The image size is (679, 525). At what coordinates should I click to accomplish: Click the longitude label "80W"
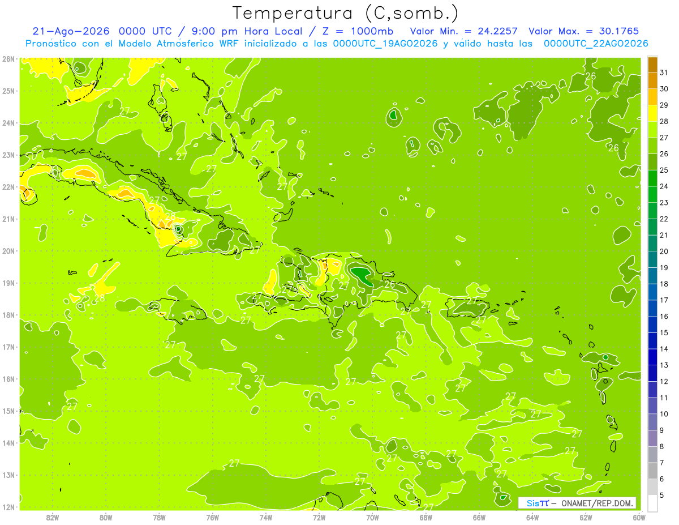tap(105, 517)
